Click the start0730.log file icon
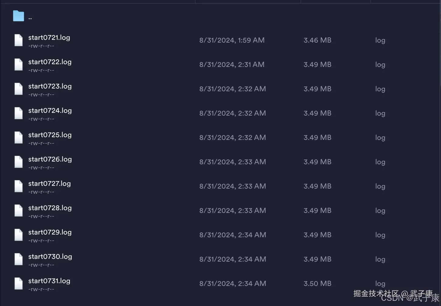Viewport: 441px width, 306px height. click(18, 259)
